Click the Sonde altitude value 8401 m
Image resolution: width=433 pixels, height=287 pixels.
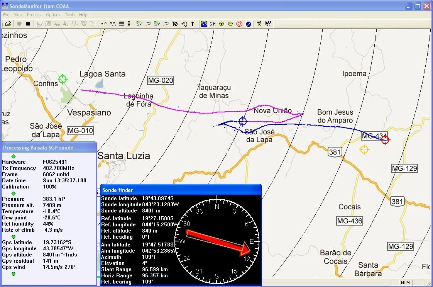pos(151,211)
